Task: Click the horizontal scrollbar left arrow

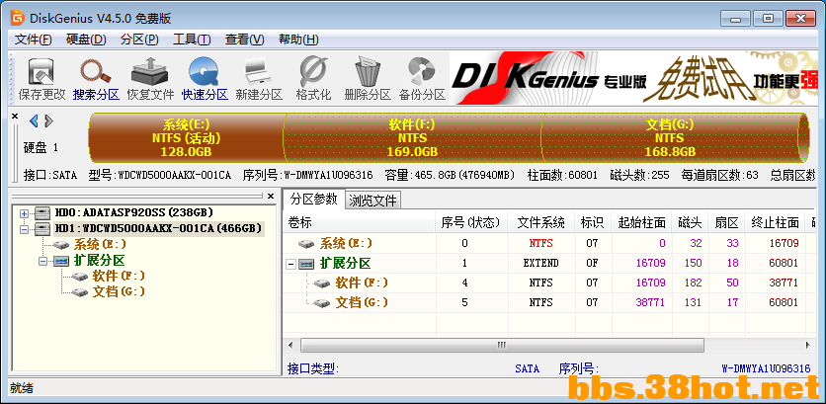Action: click(290, 345)
